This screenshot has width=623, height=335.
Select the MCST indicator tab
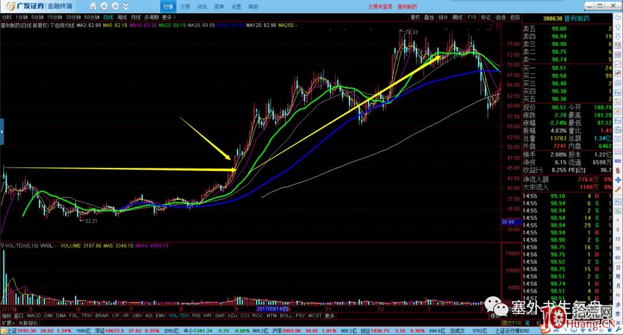pos(315,315)
